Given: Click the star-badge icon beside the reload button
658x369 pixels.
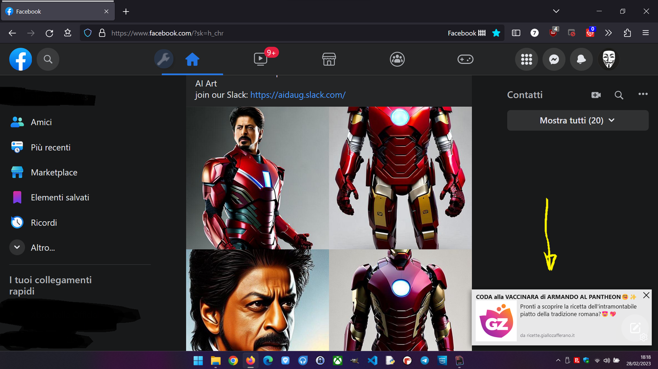Looking at the screenshot, I should pyautogui.click(x=67, y=33).
